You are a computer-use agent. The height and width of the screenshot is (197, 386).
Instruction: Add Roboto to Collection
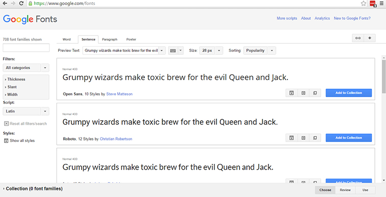click(x=349, y=138)
